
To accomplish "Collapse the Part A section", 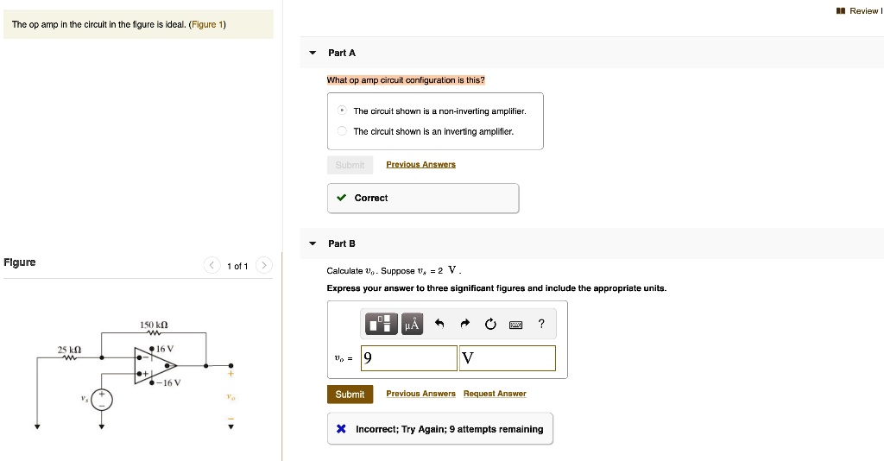I will 313,54.
